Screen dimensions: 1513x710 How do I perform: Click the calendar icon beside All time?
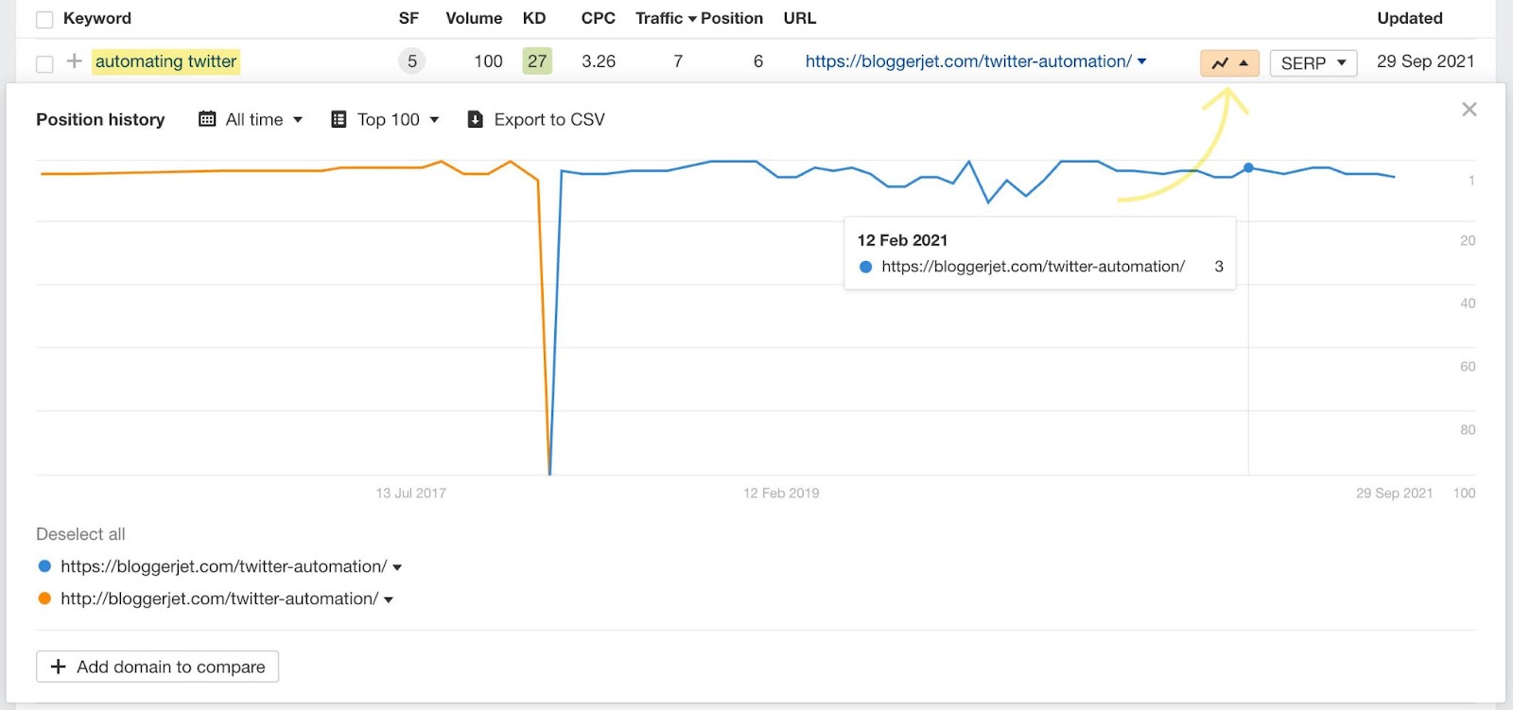[x=207, y=119]
